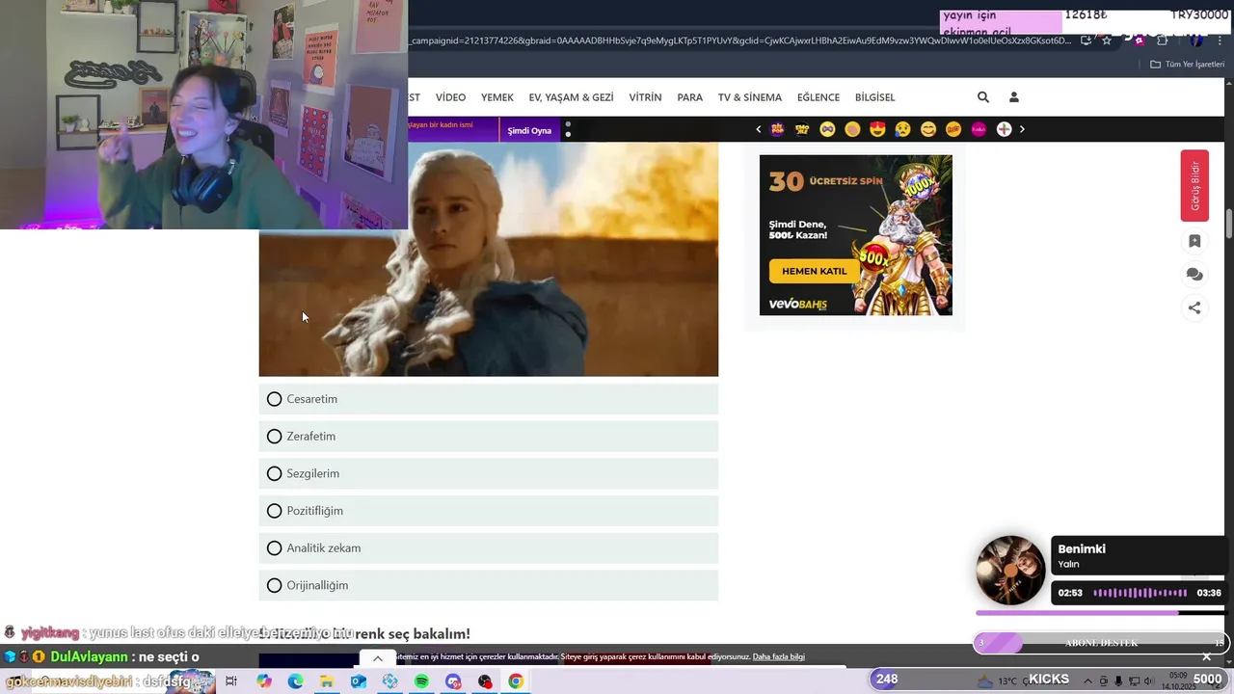Launch Copilot from the taskbar

(264, 681)
